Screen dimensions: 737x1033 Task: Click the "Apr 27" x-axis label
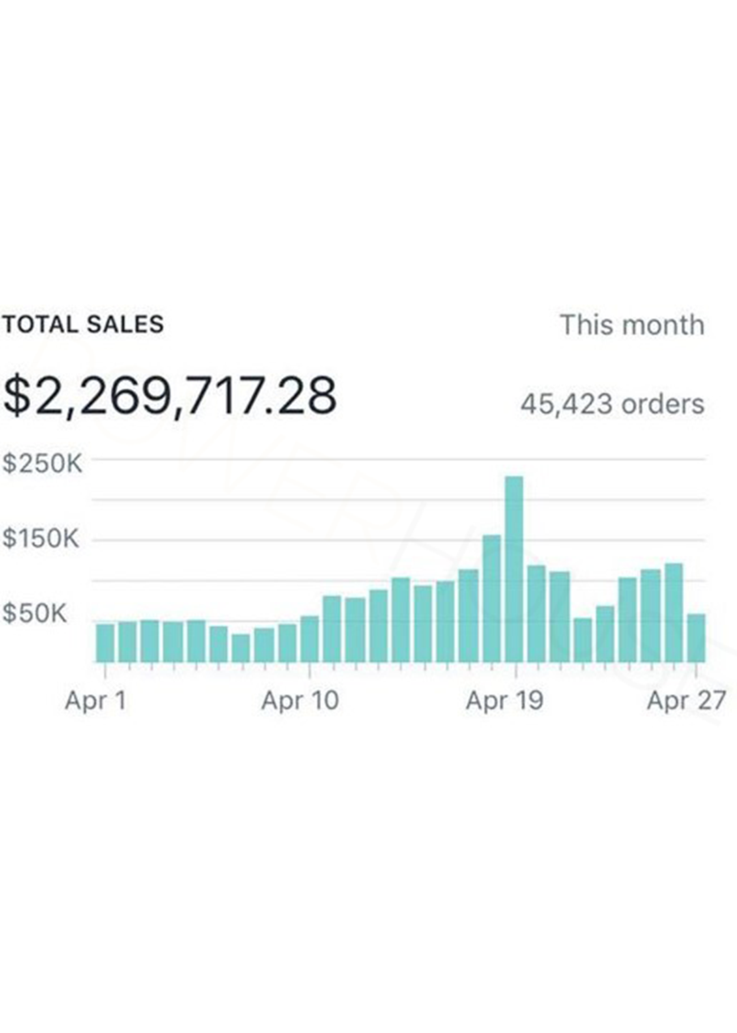click(686, 701)
